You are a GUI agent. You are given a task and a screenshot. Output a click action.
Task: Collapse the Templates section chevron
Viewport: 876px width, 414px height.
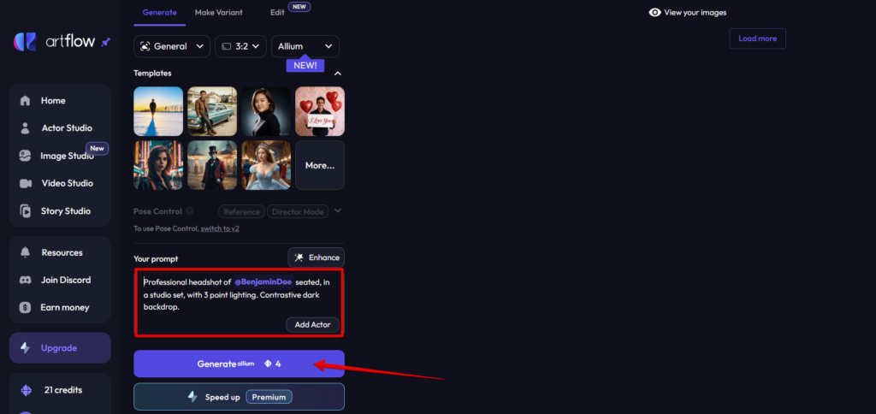pos(337,74)
